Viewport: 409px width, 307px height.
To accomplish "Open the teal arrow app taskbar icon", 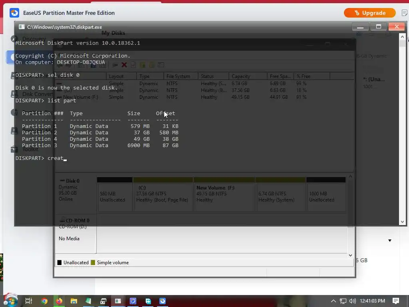I will point(148,301).
